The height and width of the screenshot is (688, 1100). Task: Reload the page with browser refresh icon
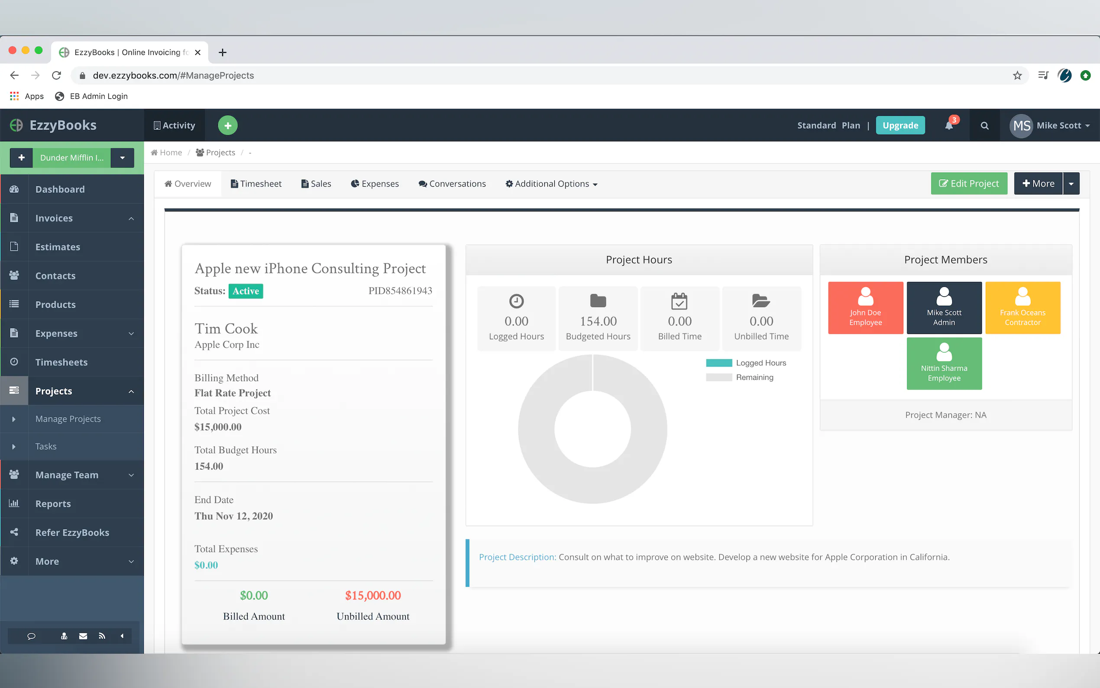[x=56, y=75]
